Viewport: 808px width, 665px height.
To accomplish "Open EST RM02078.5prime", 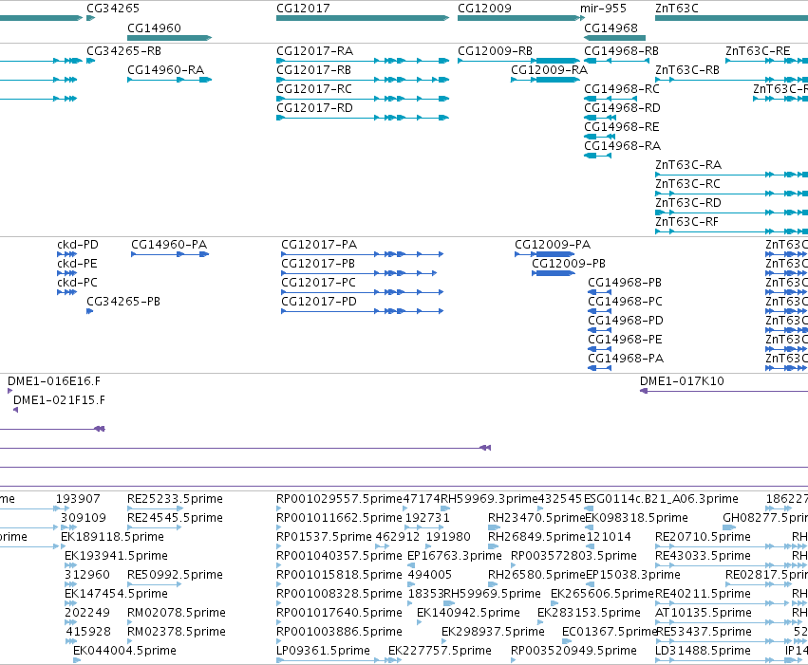I will tap(177, 613).
